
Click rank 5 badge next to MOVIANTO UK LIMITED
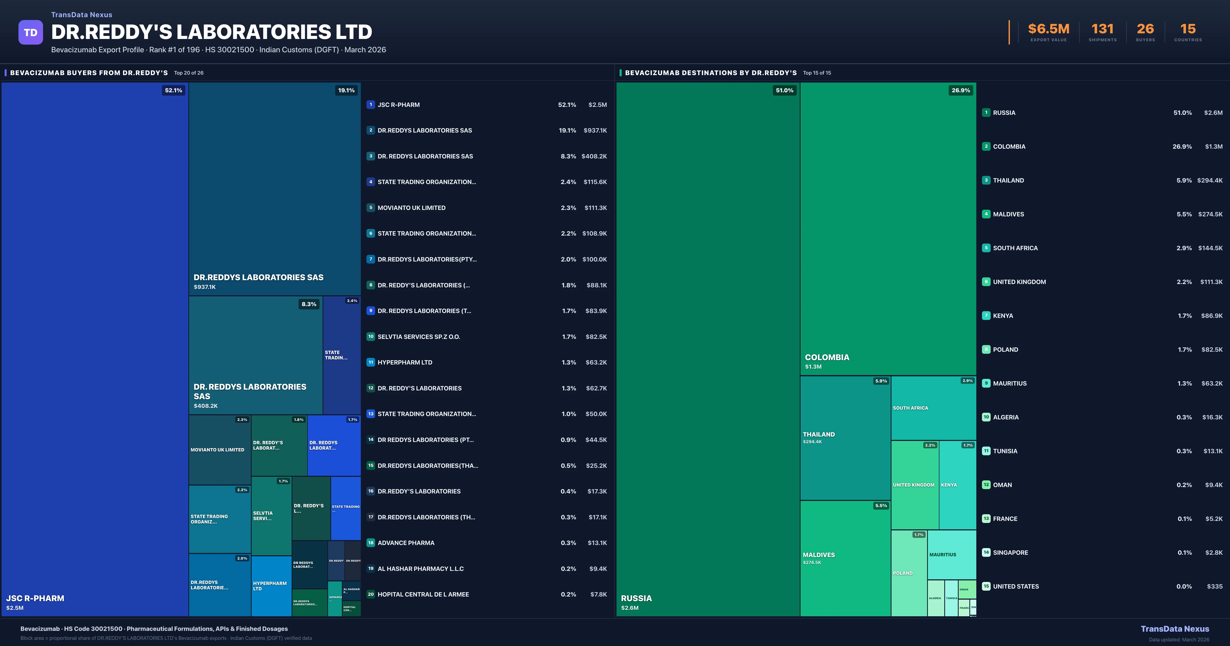pos(371,208)
